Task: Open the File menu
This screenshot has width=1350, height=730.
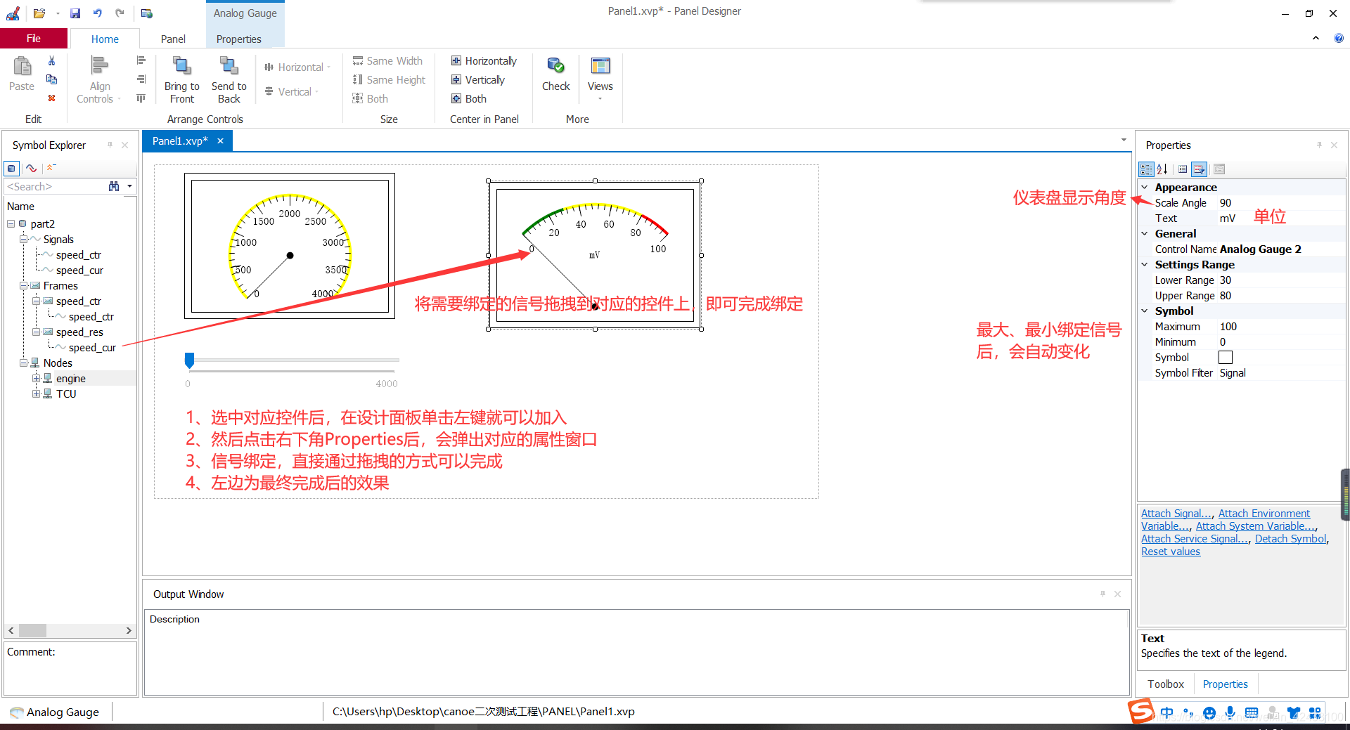Action: pyautogui.click(x=34, y=39)
